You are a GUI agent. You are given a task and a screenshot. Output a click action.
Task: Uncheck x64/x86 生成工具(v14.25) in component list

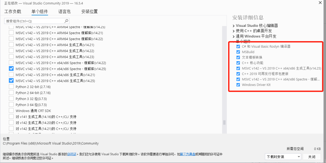pos(11,80)
